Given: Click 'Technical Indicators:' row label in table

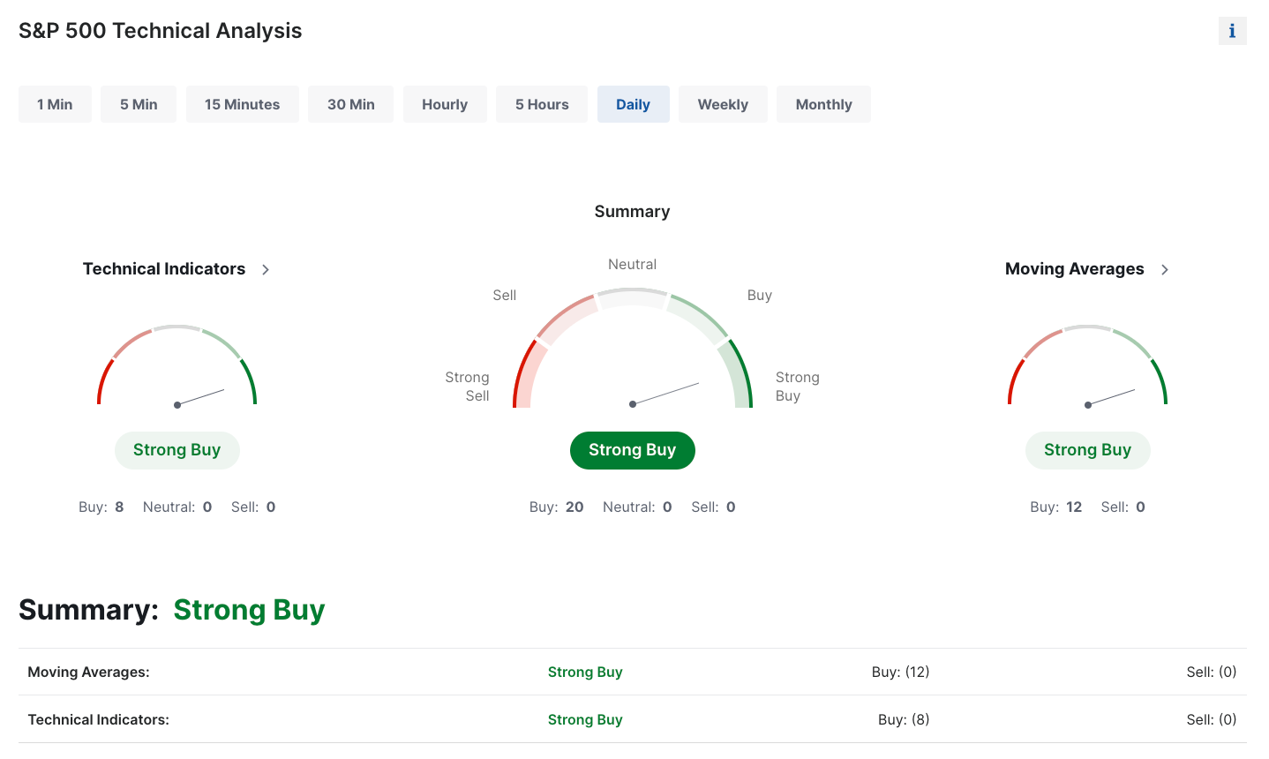Looking at the screenshot, I should tap(99, 720).
